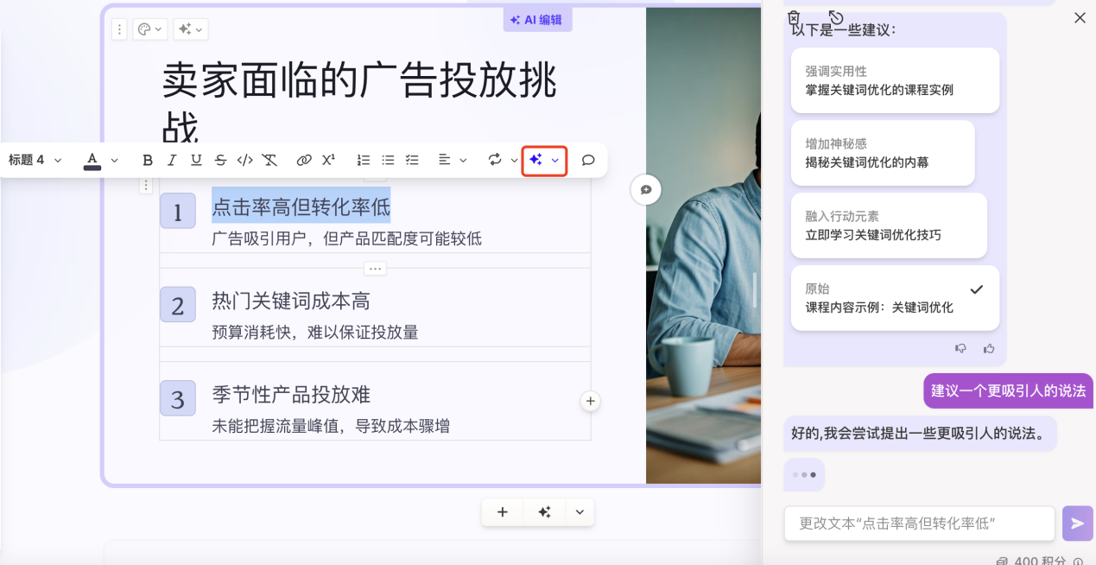Insert a hyperlink
This screenshot has height=565, width=1096.
point(304,160)
